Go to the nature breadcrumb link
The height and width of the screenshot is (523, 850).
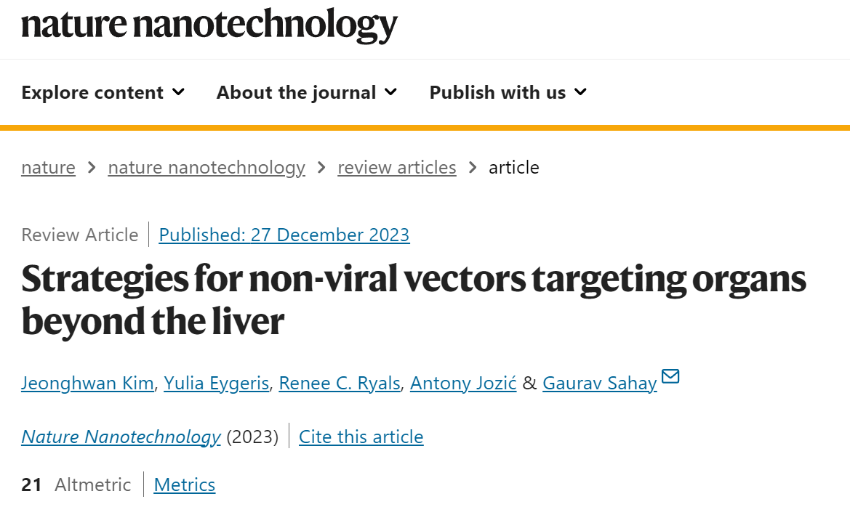coord(48,167)
